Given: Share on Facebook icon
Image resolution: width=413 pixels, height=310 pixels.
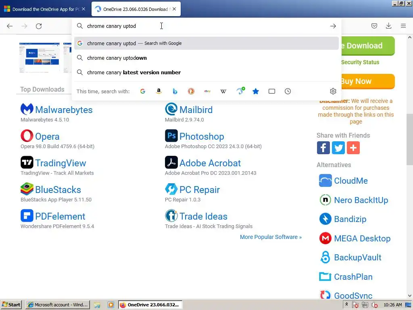Looking at the screenshot, I should coord(323,148).
